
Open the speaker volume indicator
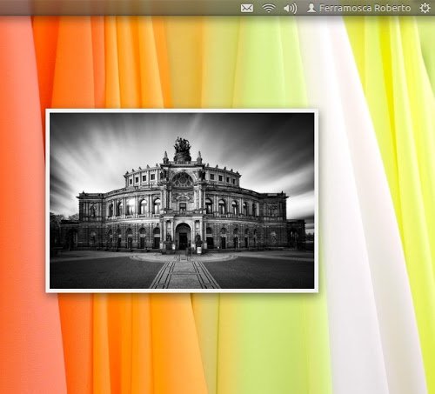(290, 8)
